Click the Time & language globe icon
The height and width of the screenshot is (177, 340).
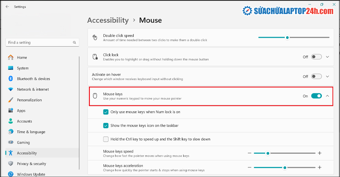point(10,132)
